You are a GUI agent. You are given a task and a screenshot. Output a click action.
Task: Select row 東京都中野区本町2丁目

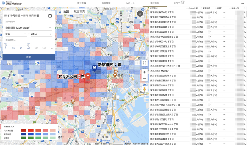pos(198,42)
